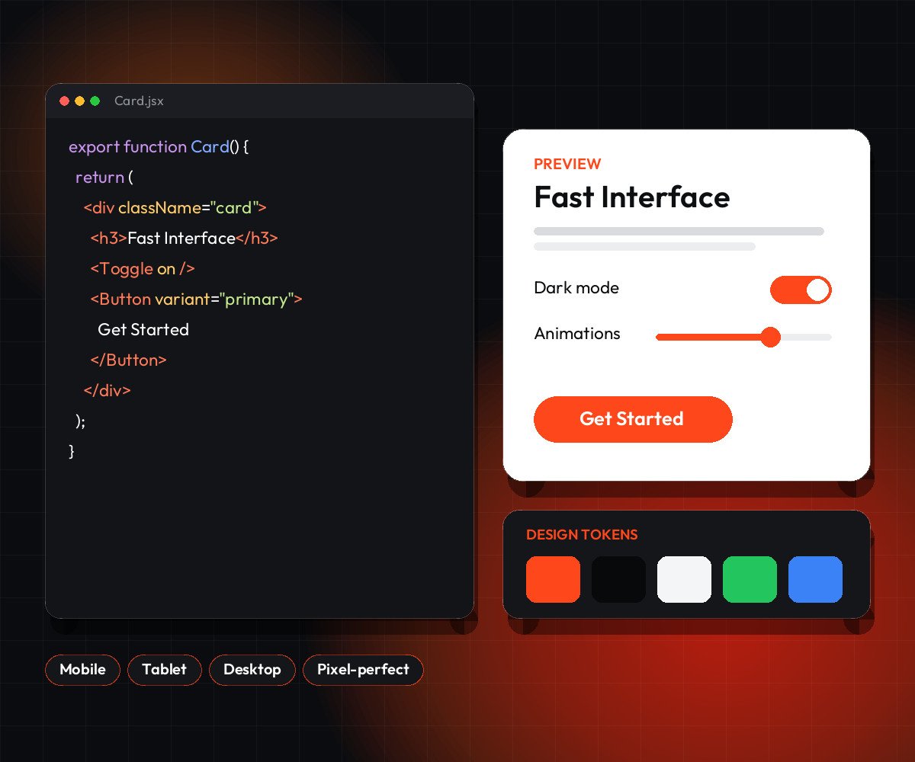The width and height of the screenshot is (915, 762).
Task: Toggle the Dark mode switch
Action: pos(801,290)
